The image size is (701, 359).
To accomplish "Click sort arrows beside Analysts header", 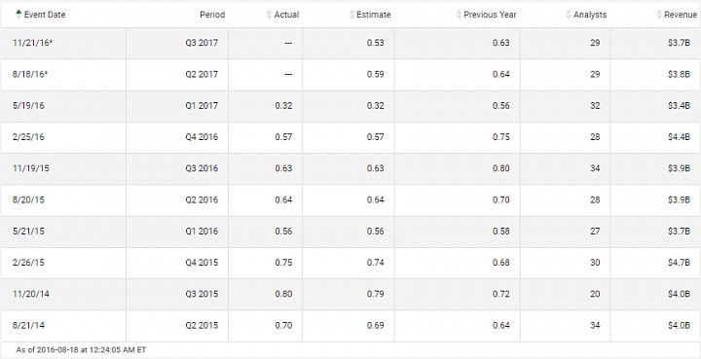I will point(569,15).
